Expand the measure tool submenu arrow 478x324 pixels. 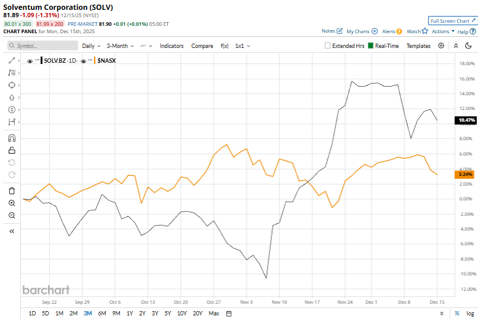coord(19,122)
